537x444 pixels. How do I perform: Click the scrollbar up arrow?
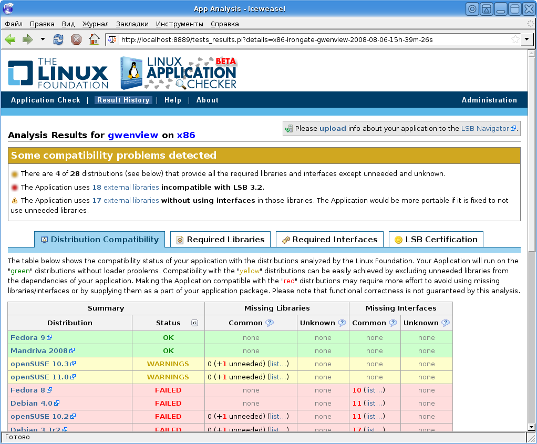[x=531, y=54]
